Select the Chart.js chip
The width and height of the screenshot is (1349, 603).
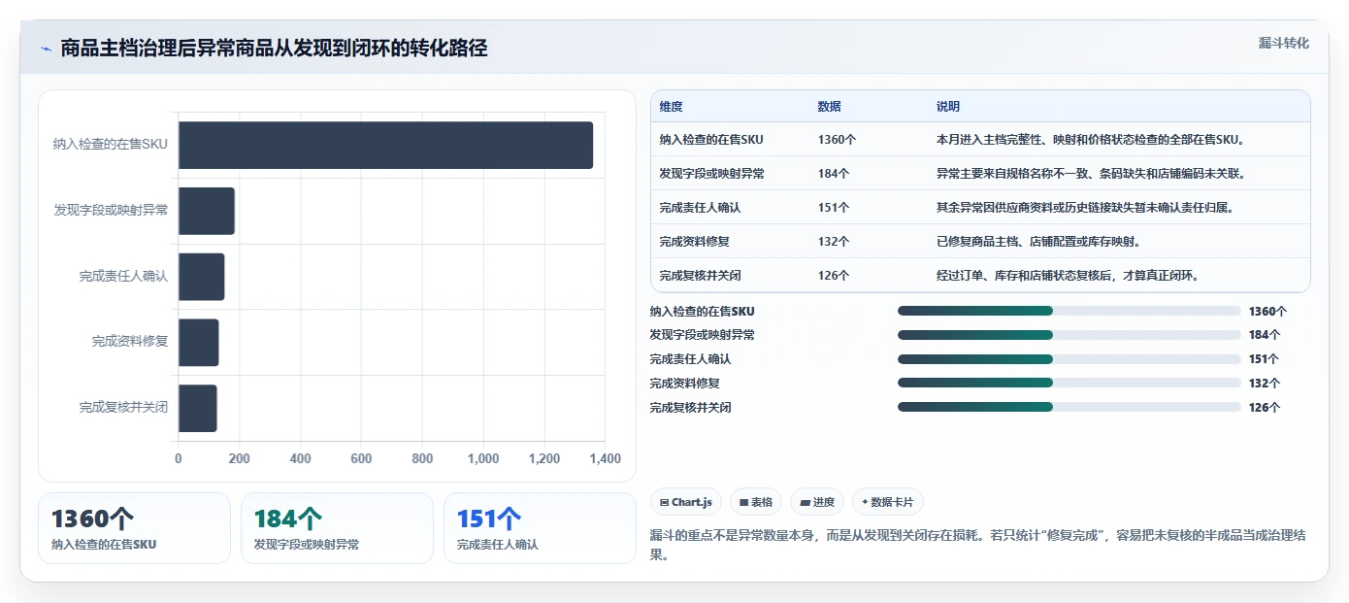click(x=686, y=502)
